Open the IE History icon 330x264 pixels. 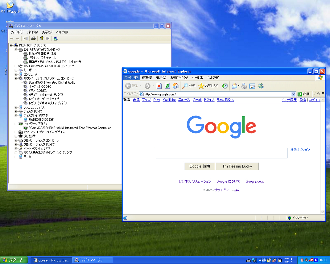pyautogui.click(x=225, y=86)
